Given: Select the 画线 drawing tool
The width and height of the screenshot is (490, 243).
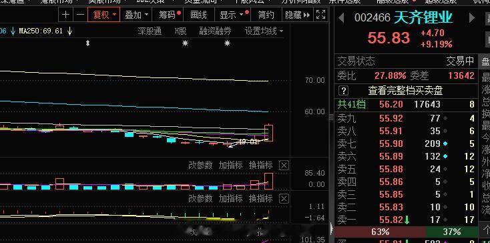Looking at the screenshot, I should (198, 15).
